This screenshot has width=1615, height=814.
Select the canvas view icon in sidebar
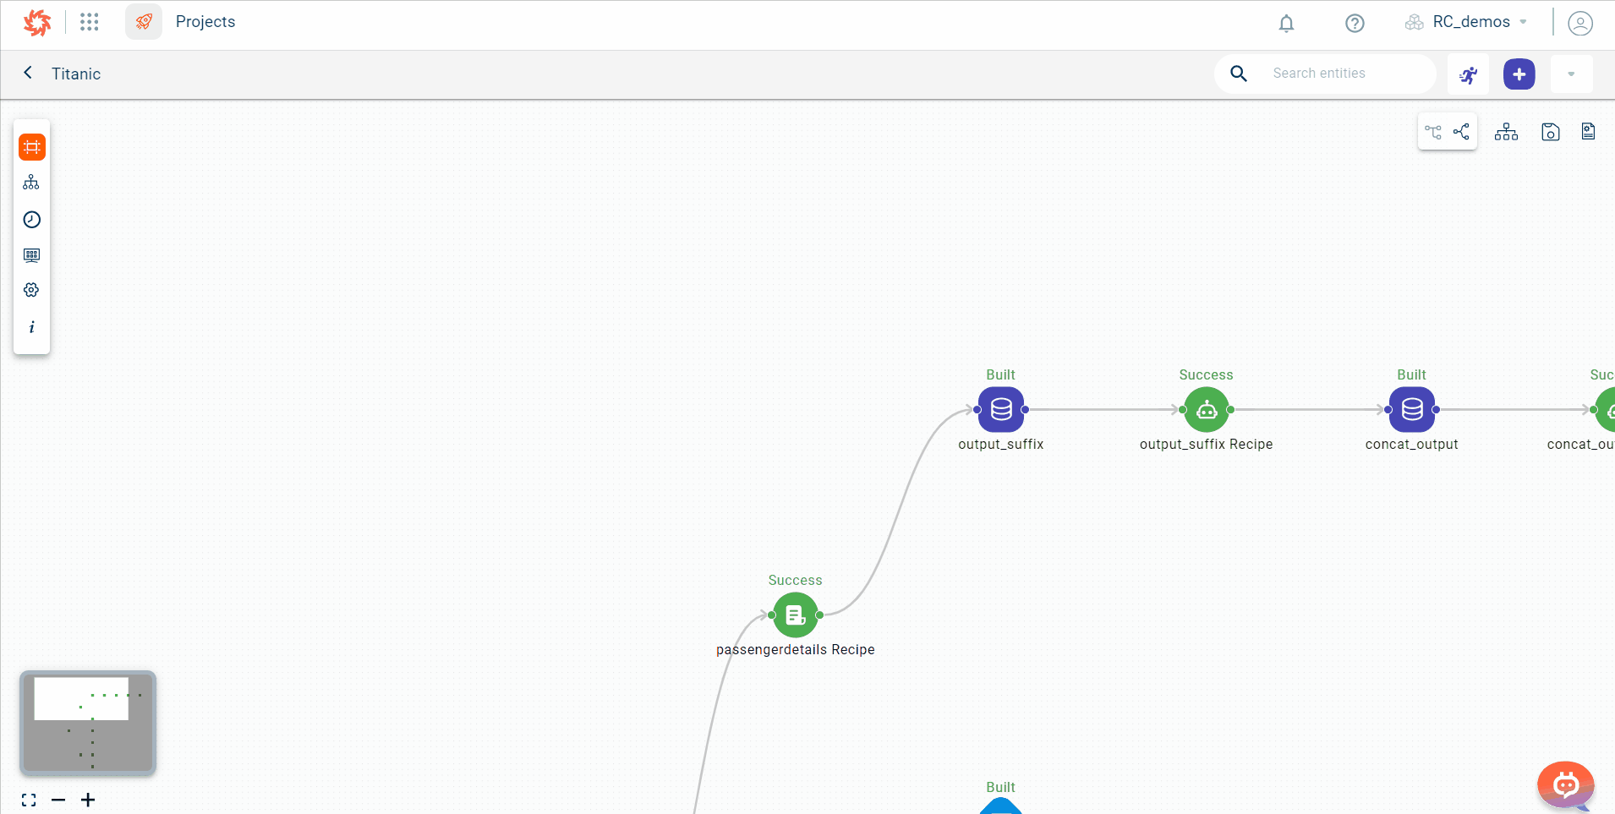pyautogui.click(x=32, y=147)
